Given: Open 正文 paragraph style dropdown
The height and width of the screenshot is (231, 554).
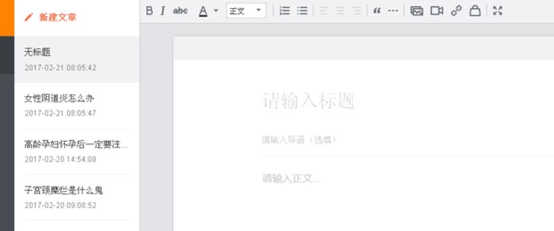Looking at the screenshot, I should pyautogui.click(x=246, y=11).
